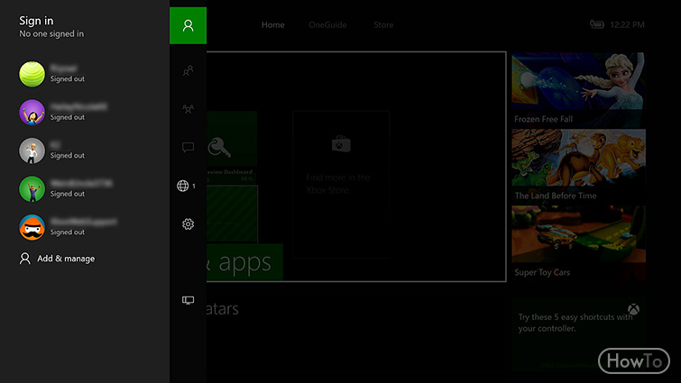Open the games & apps tile
Viewport: 681px width, 383px height.
click(244, 262)
